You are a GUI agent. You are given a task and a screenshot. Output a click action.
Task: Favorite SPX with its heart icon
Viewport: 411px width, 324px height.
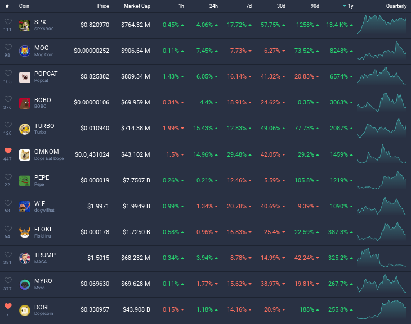tap(8, 21)
